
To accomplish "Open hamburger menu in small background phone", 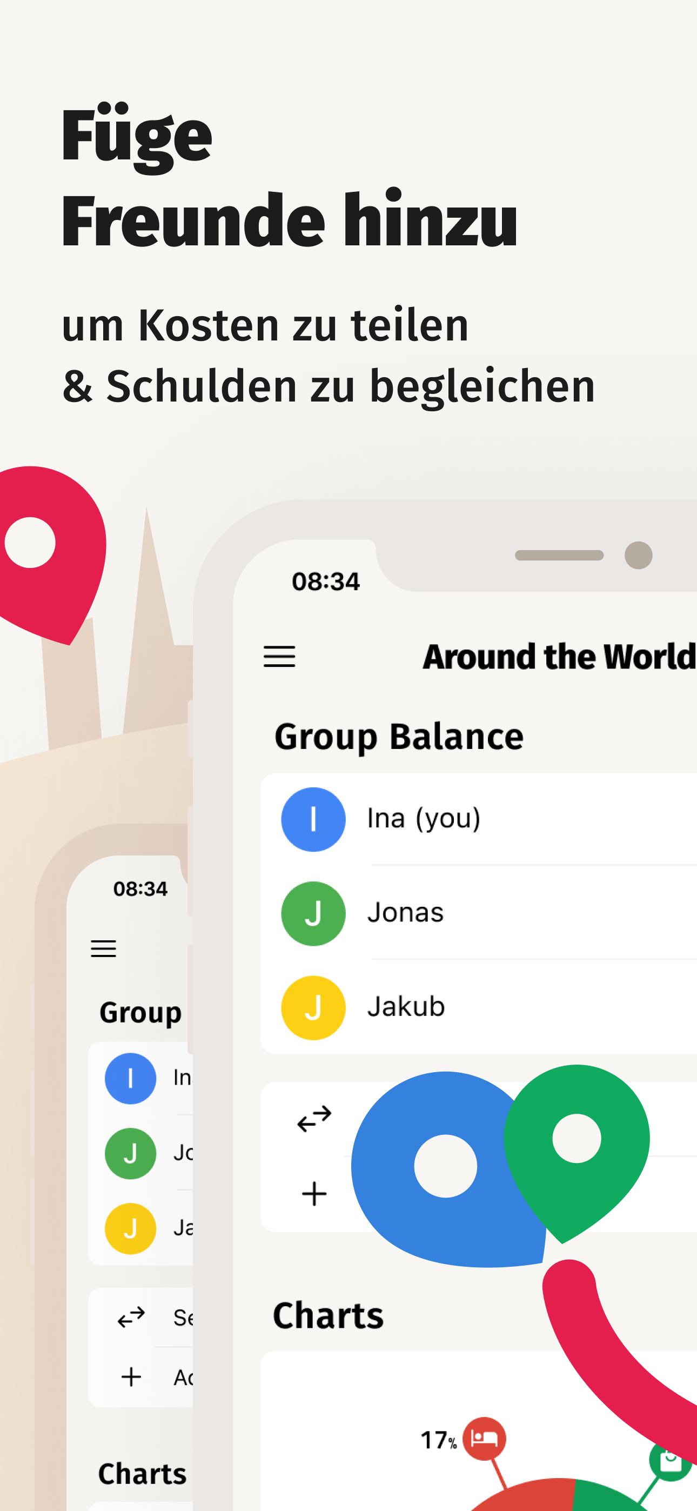I will coord(103,948).
